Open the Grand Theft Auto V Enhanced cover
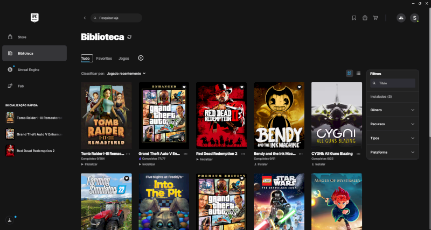431x230 pixels. pos(164,116)
